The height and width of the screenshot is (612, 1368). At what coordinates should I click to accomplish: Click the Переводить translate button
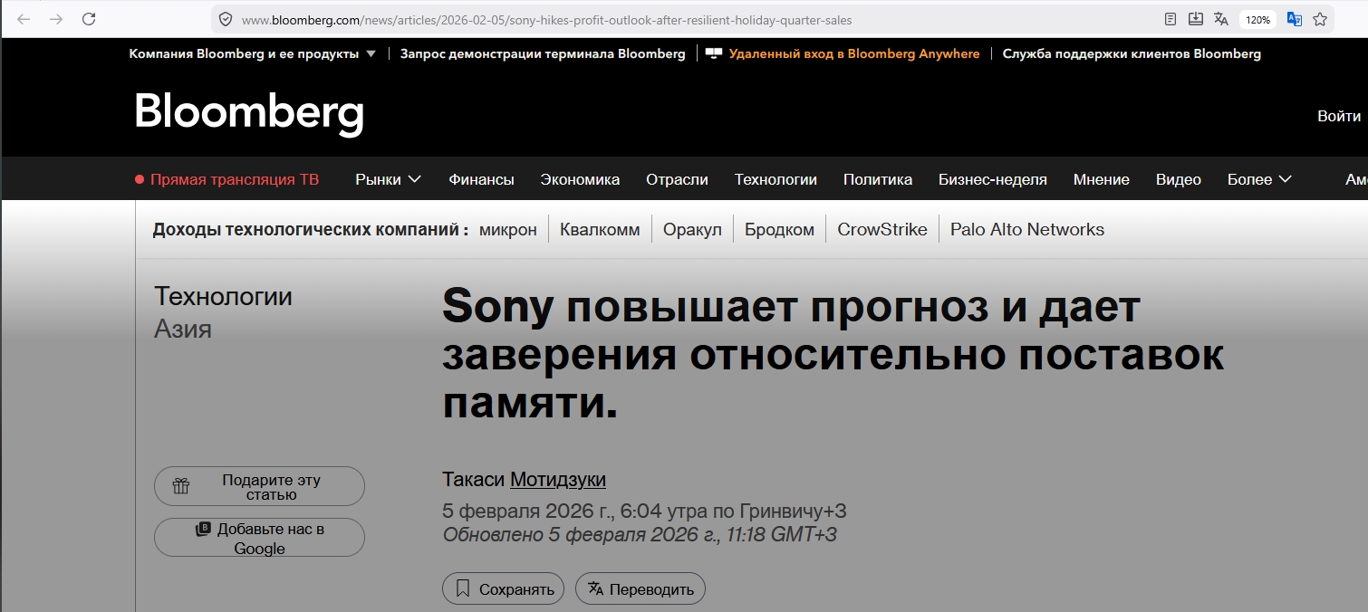point(641,589)
